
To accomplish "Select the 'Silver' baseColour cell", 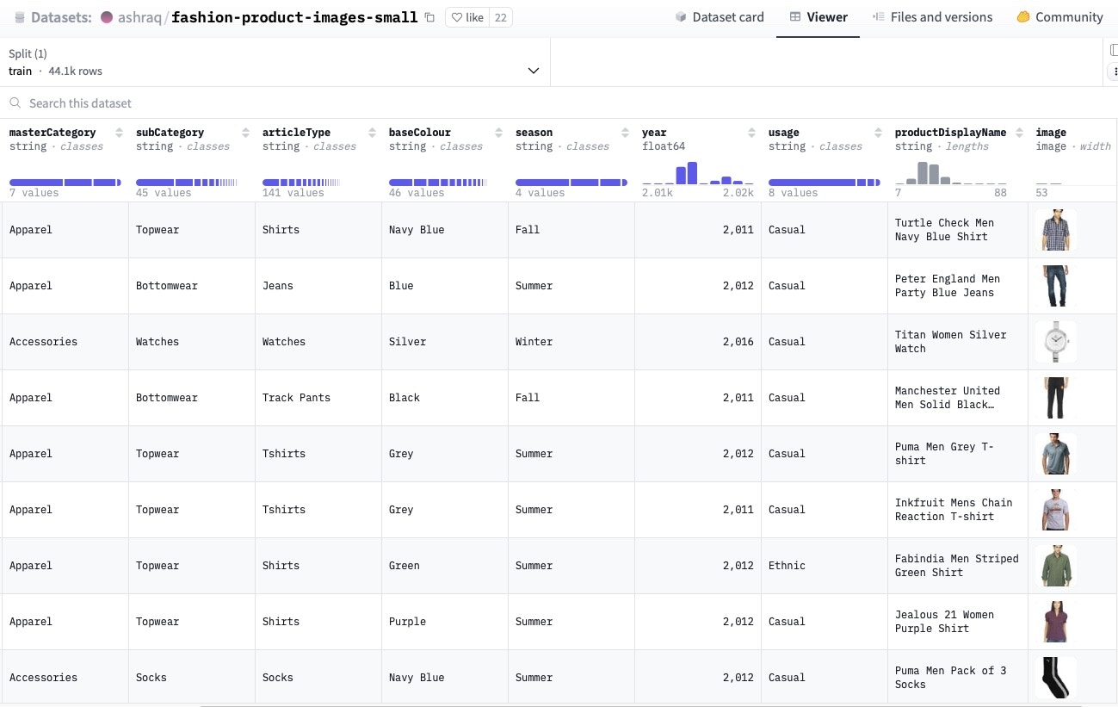I will (x=445, y=342).
